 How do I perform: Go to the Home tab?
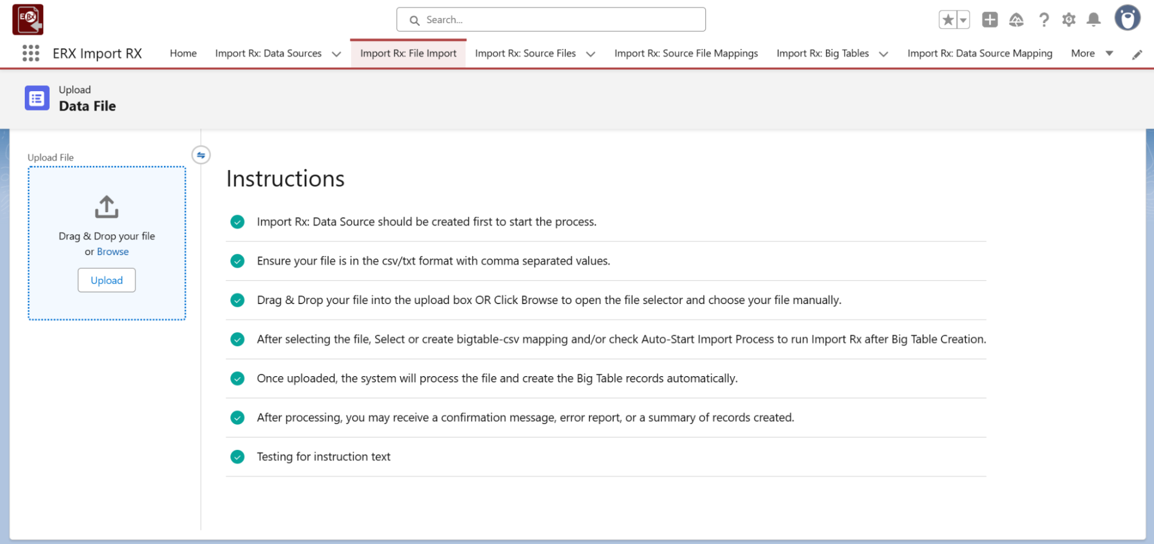[183, 53]
